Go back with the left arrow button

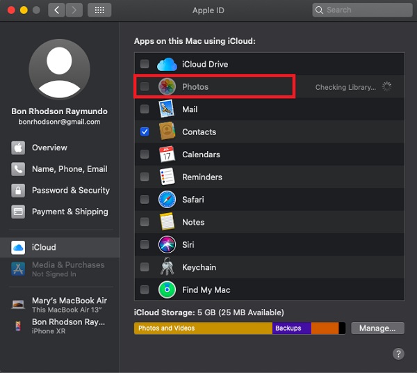point(56,10)
